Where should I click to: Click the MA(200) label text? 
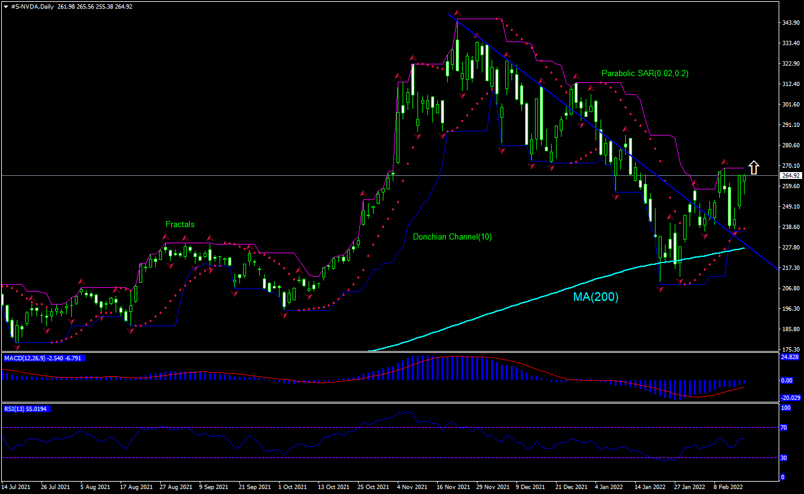595,297
